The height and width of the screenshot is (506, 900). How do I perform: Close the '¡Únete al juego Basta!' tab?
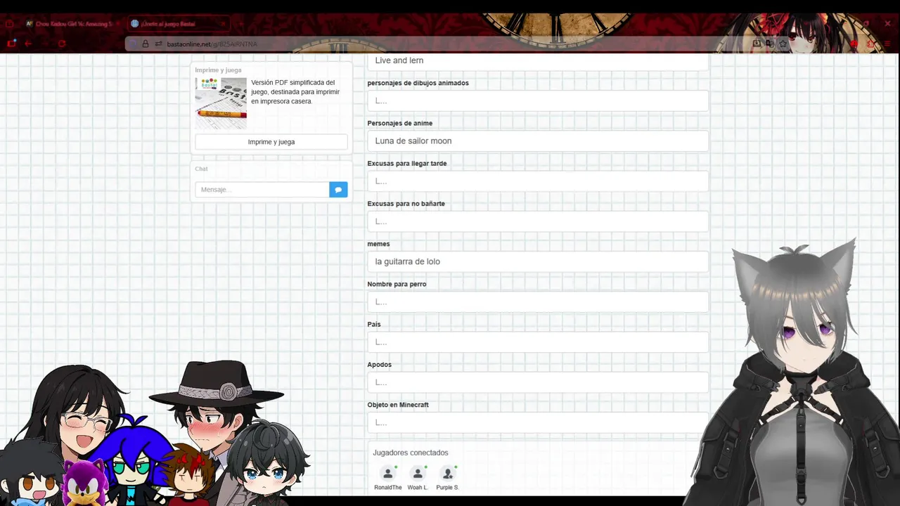pyautogui.click(x=222, y=24)
